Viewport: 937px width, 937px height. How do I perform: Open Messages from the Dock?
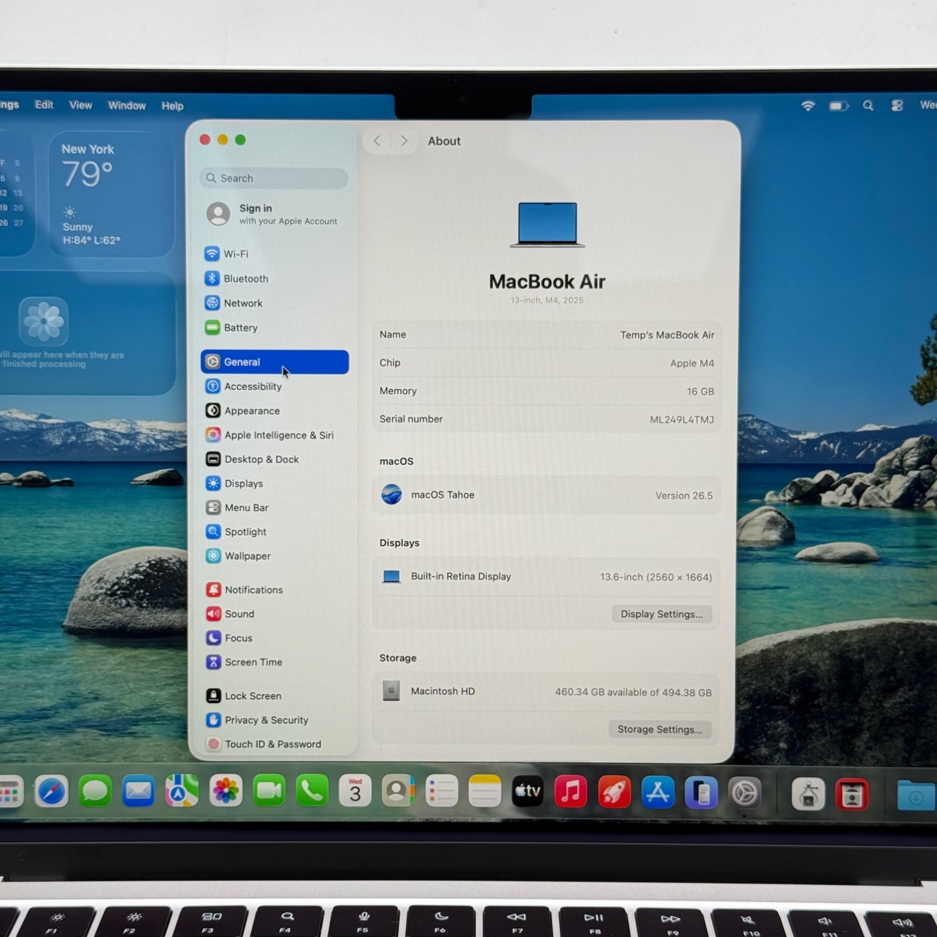[x=96, y=791]
